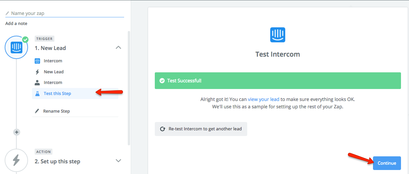Click the Name your zap field
The width and height of the screenshot is (409, 174).
[x=65, y=13]
